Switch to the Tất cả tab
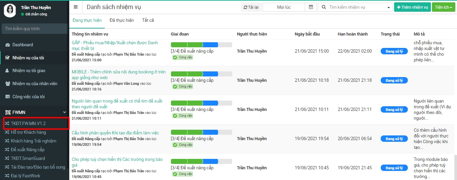This screenshot has height=180, width=457. coord(148,20)
